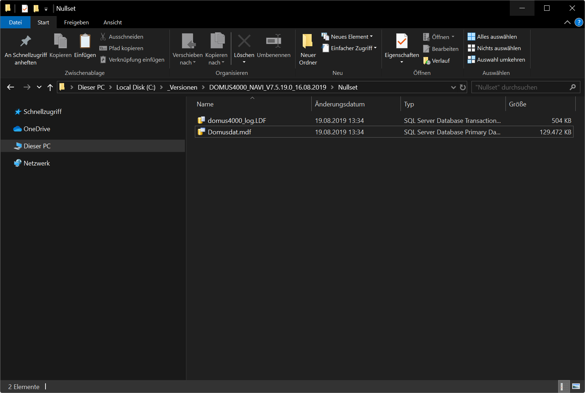Image resolution: width=585 pixels, height=393 pixels.
Task: Click Local Disk (C:) breadcrumb
Action: pyautogui.click(x=136, y=87)
